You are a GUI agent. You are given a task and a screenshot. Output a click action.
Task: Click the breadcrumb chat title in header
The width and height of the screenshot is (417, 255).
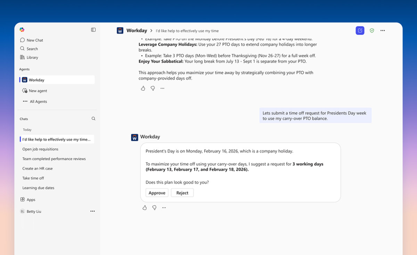click(187, 31)
